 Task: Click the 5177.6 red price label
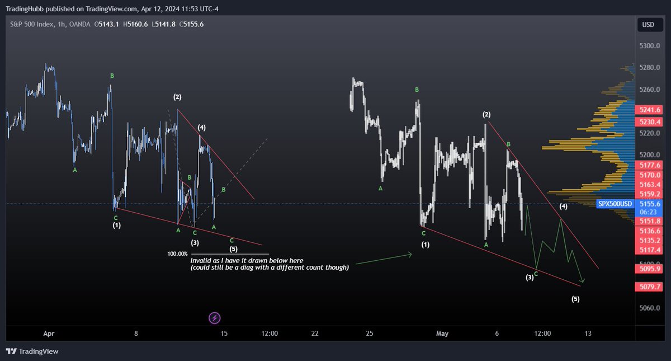pyautogui.click(x=649, y=165)
